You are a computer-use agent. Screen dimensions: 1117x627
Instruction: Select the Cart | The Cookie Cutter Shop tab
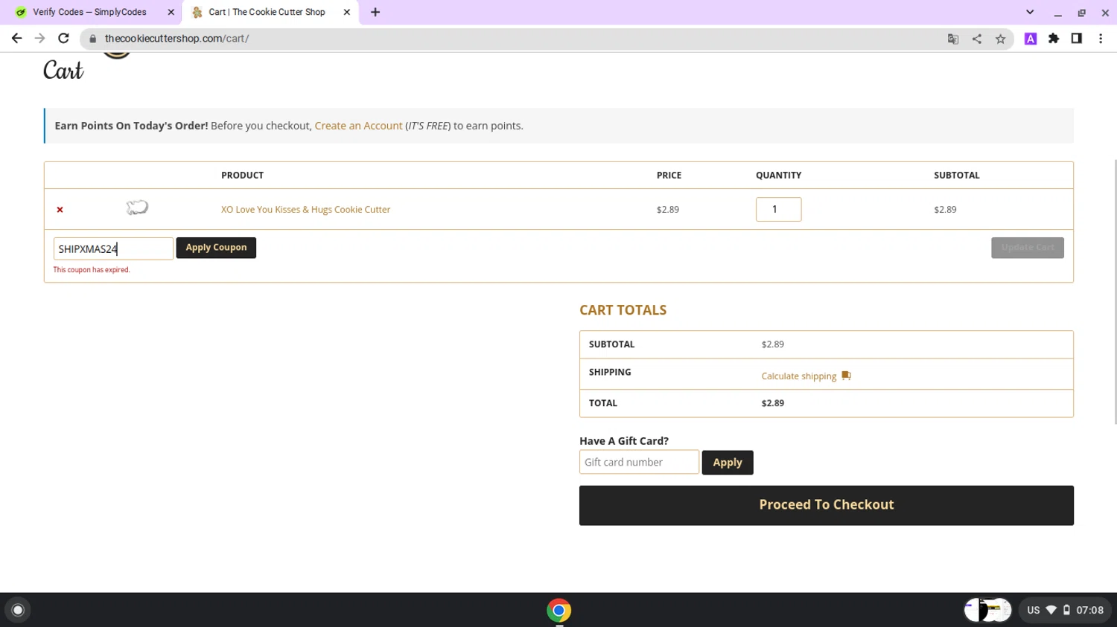pyautogui.click(x=270, y=12)
